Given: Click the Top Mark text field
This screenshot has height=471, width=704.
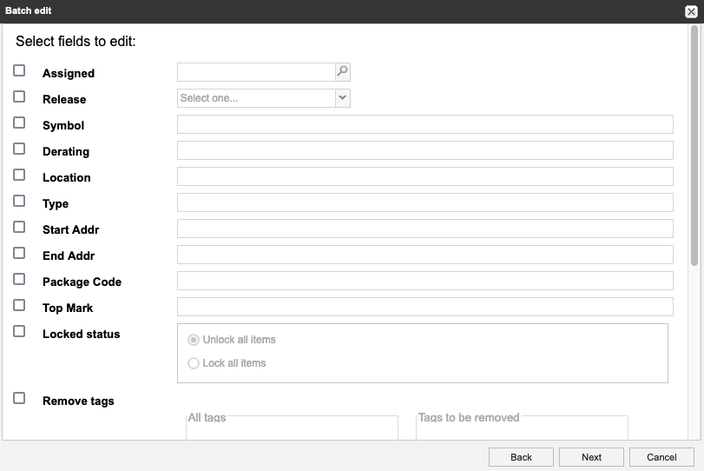Looking at the screenshot, I should coord(424,307).
